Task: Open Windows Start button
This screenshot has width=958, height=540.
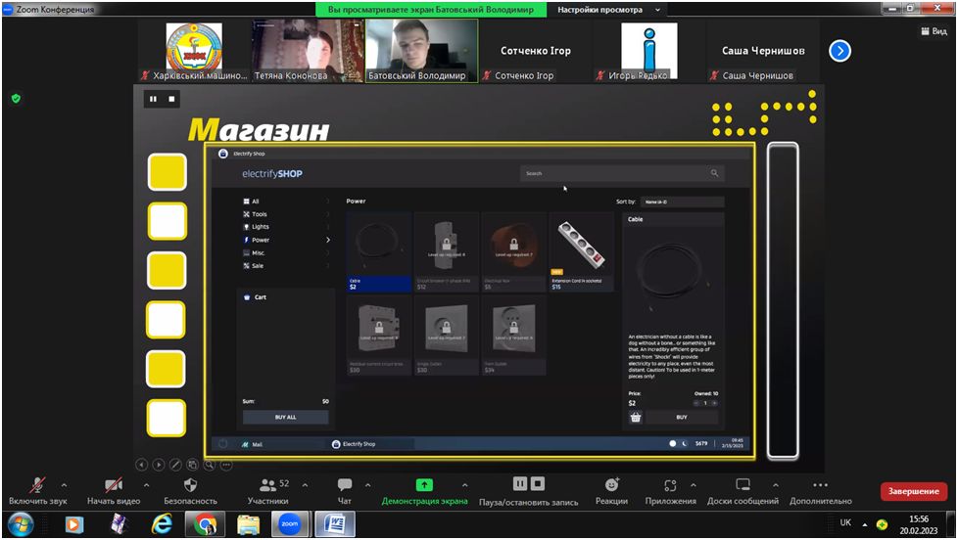Action: (x=21, y=524)
